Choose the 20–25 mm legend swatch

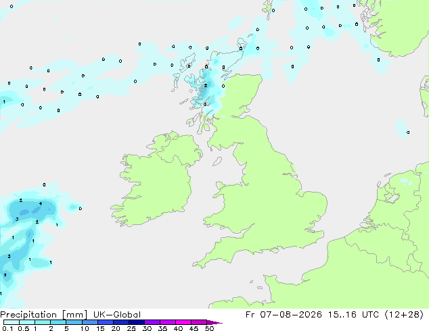[120, 322]
